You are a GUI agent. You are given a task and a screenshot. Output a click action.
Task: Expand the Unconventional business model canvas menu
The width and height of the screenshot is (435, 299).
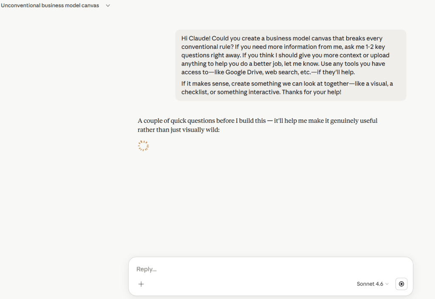(56, 6)
